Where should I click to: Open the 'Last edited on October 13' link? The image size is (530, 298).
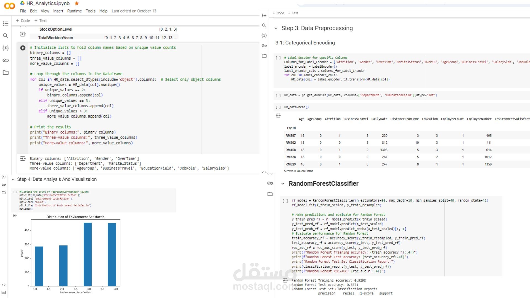click(134, 11)
